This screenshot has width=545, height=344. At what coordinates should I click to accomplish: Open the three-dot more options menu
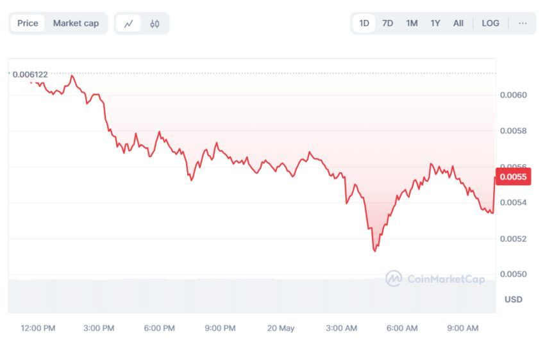pos(523,23)
